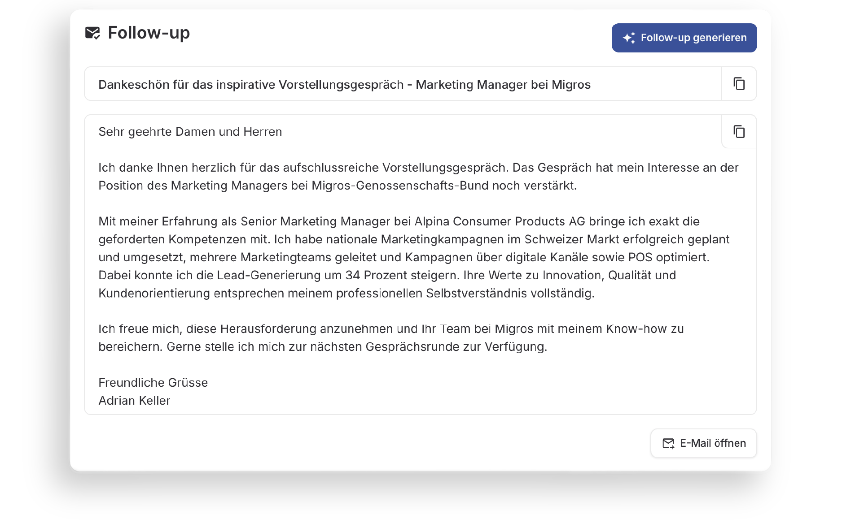This screenshot has height=523, width=842.
Task: Click the sparkle icon on Follow-up generieren button
Action: coord(629,38)
